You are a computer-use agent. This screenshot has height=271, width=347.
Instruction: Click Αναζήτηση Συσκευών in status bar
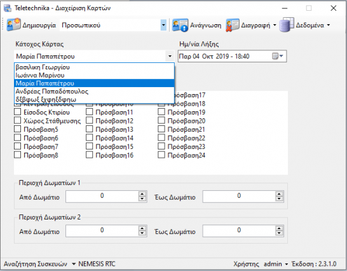[36, 264]
